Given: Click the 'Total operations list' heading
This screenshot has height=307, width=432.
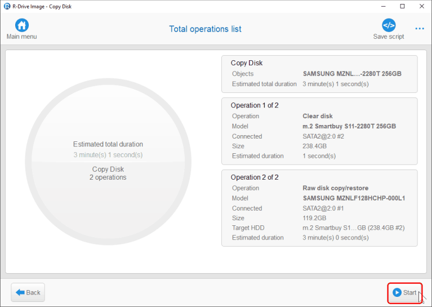Looking at the screenshot, I should [x=205, y=29].
